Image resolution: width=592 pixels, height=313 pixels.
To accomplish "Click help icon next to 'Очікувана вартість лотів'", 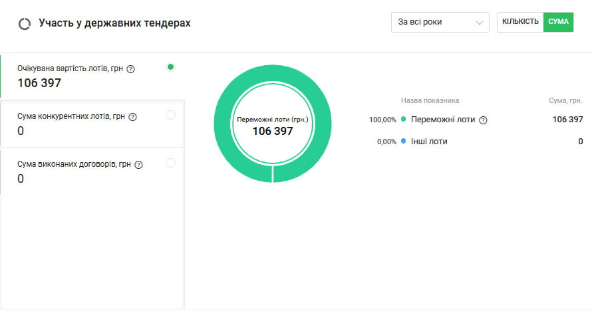I will tap(130, 69).
